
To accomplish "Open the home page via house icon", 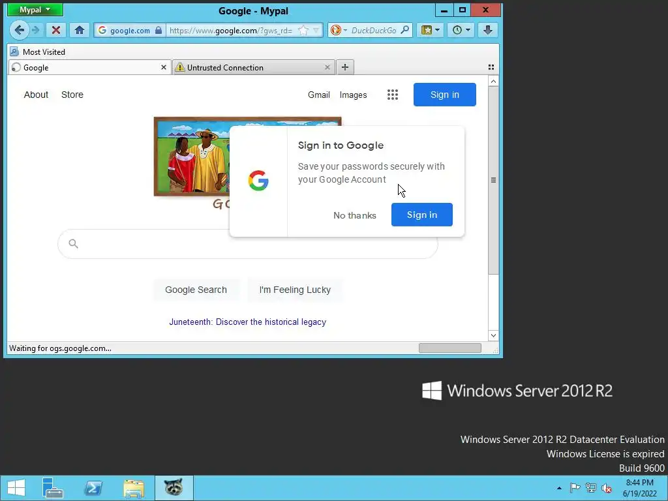I will point(80,30).
